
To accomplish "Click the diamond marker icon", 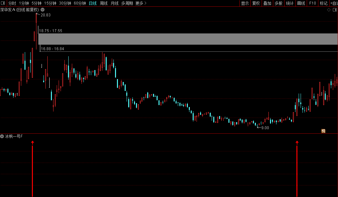I will pyautogui.click(x=329, y=10).
